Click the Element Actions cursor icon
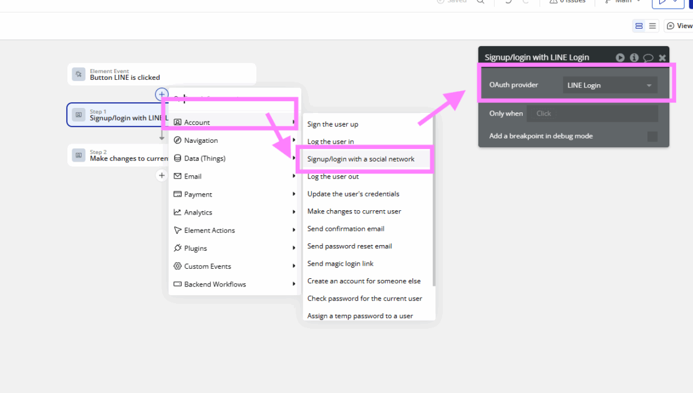This screenshot has width=693, height=393. (177, 230)
